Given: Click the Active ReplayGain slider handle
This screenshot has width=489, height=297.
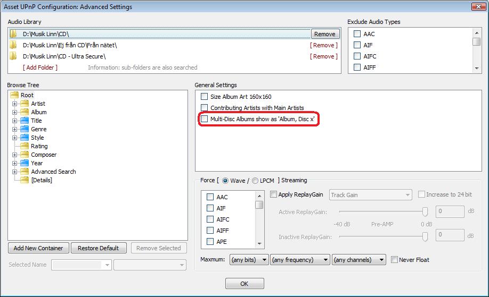Looking at the screenshot, I should click(x=425, y=212).
